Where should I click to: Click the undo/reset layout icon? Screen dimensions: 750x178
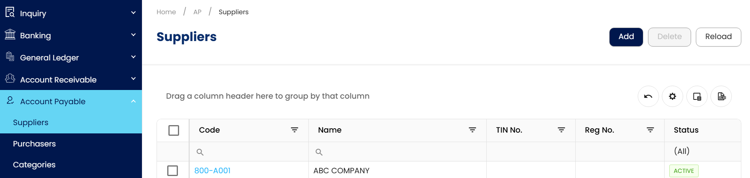(x=648, y=96)
